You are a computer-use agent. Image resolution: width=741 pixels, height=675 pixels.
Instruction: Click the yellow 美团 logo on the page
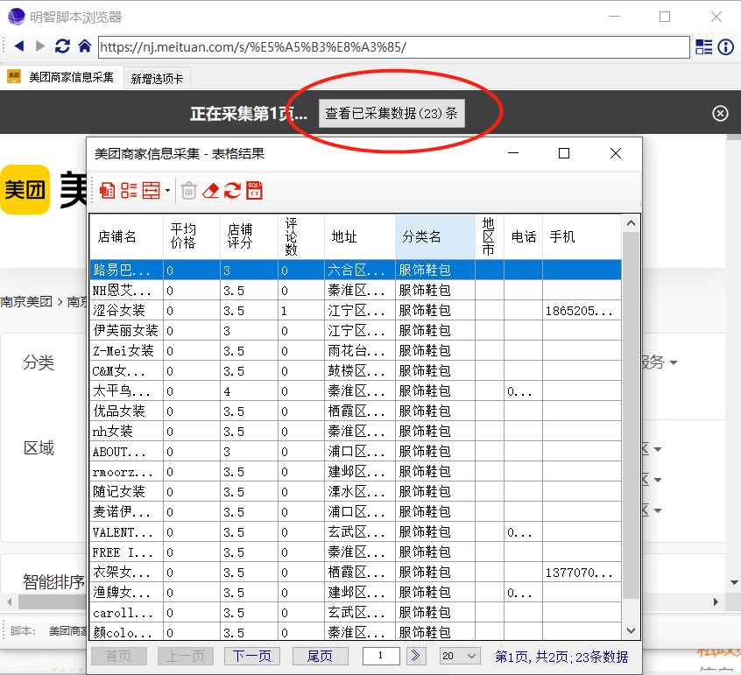25,190
